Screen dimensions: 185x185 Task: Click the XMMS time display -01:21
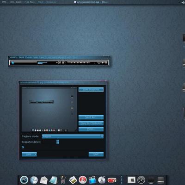pos(61,62)
